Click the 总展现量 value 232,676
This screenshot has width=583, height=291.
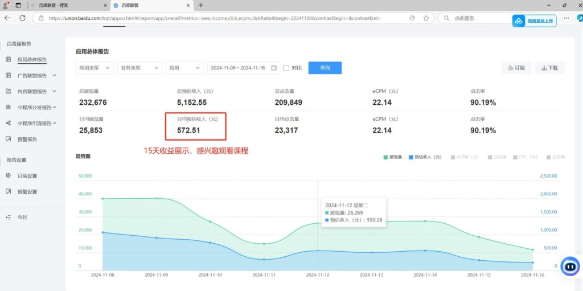93,103
